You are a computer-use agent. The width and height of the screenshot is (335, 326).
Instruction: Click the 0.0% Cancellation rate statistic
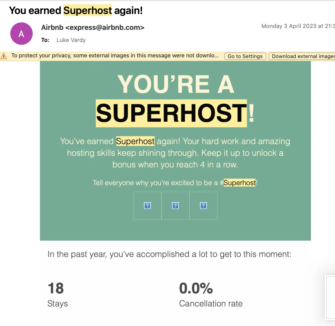point(211,294)
